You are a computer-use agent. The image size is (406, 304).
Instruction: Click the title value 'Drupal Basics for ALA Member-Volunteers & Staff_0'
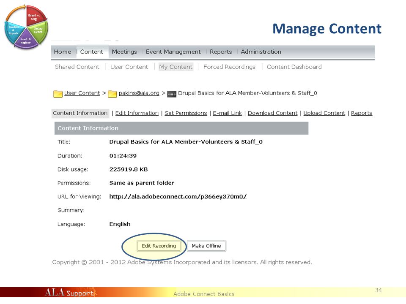click(186, 142)
